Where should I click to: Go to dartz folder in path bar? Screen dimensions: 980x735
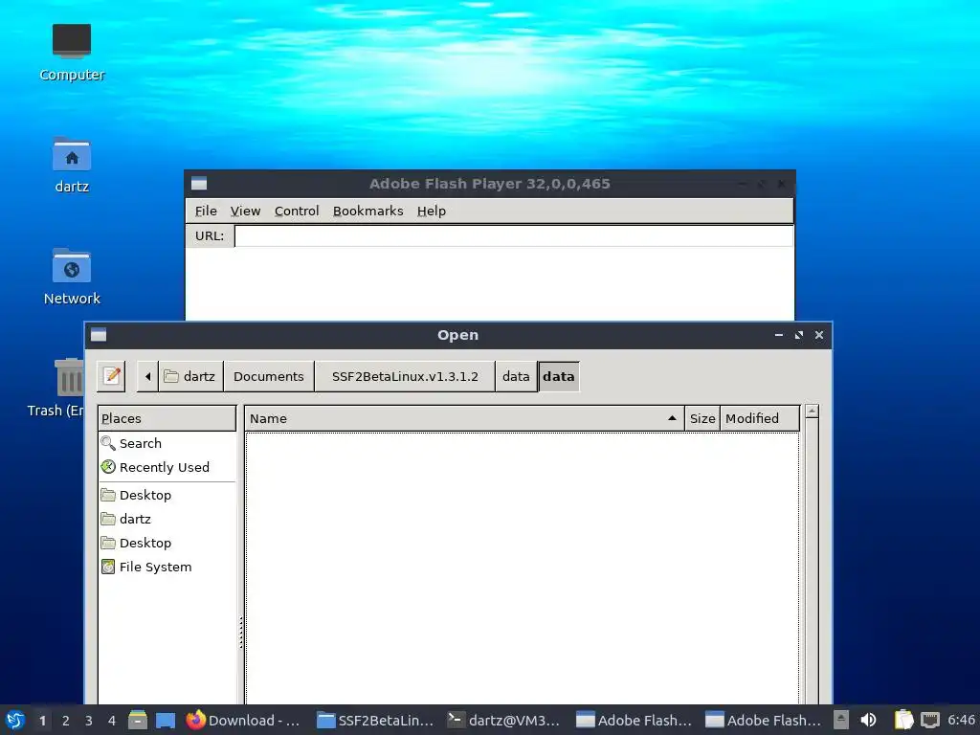click(x=190, y=376)
